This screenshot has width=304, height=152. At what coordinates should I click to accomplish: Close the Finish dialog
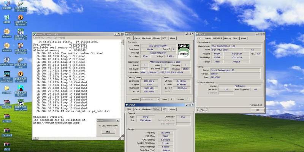click(x=117, y=120)
